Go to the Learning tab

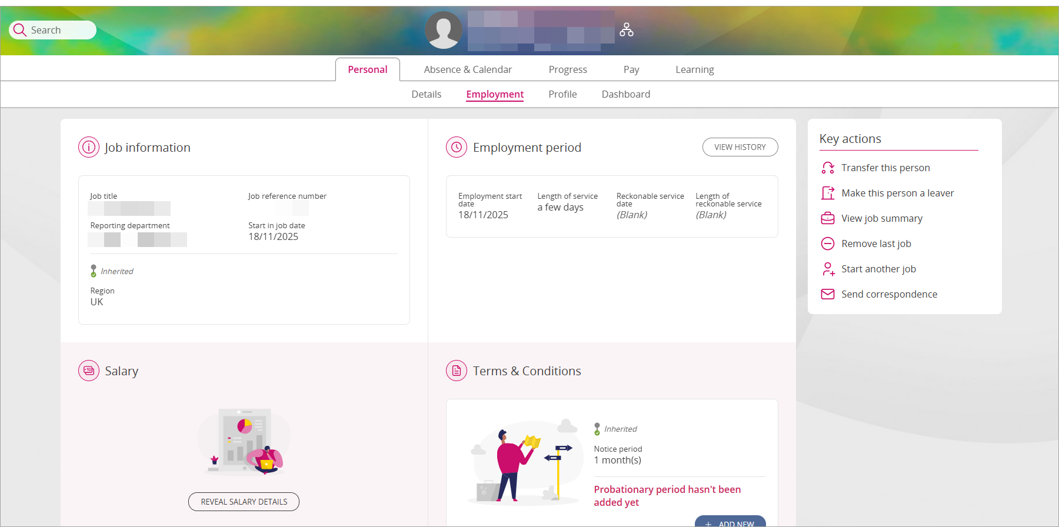coord(694,69)
